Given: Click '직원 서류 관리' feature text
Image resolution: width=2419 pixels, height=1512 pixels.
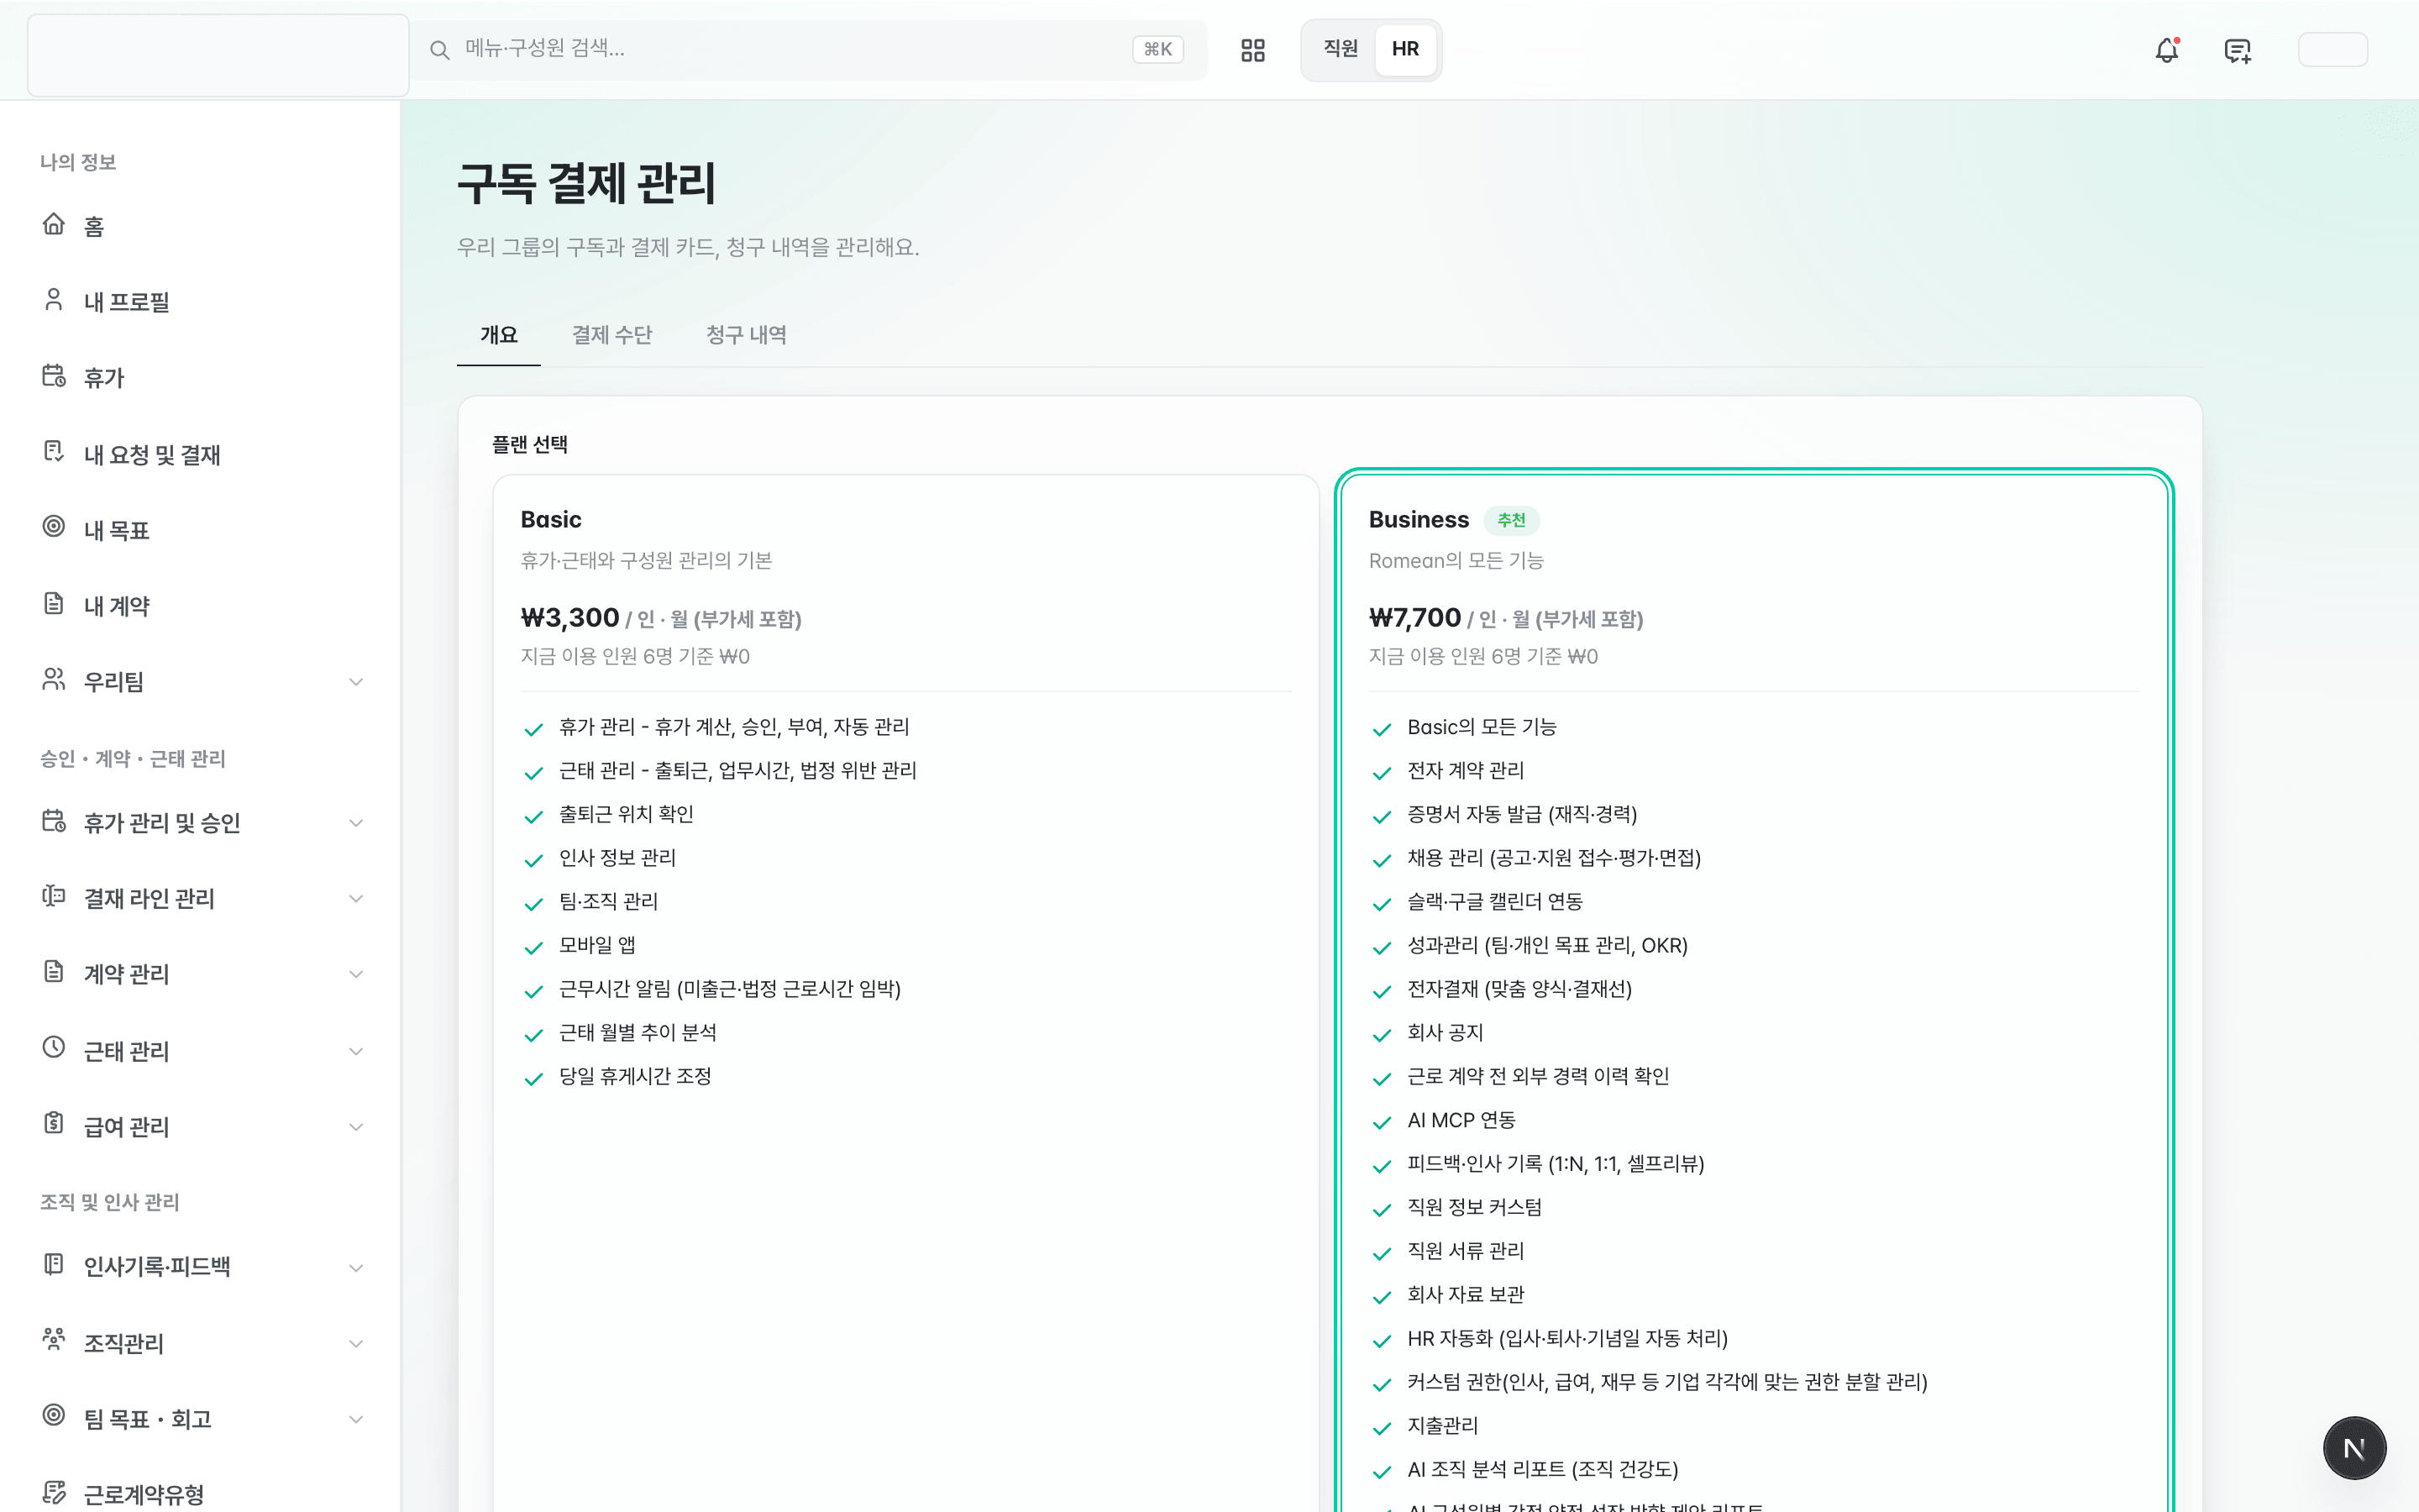Looking at the screenshot, I should (x=1466, y=1251).
